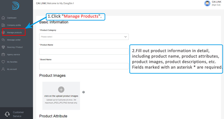Click the DongSin logo icon
Image resolution: width=224 pixels, height=119 pixels.
[16, 5]
